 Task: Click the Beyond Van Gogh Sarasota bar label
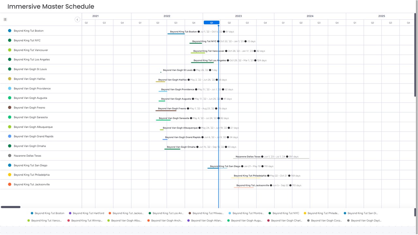click(x=174, y=118)
